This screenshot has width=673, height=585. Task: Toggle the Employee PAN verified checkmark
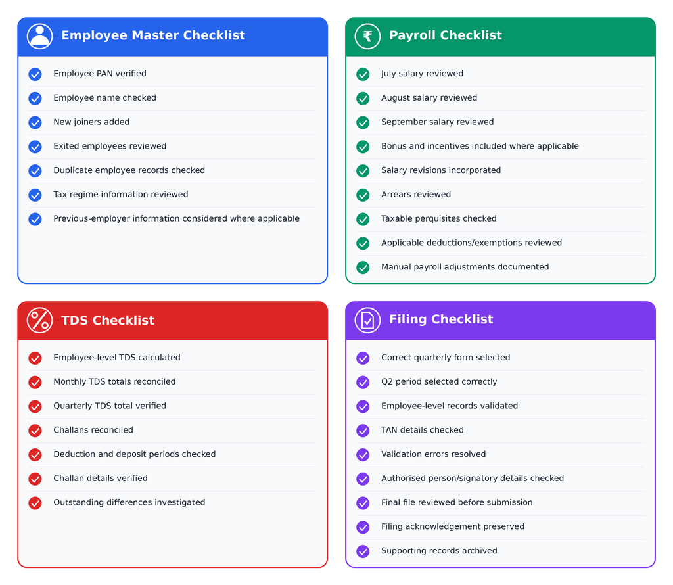point(35,74)
